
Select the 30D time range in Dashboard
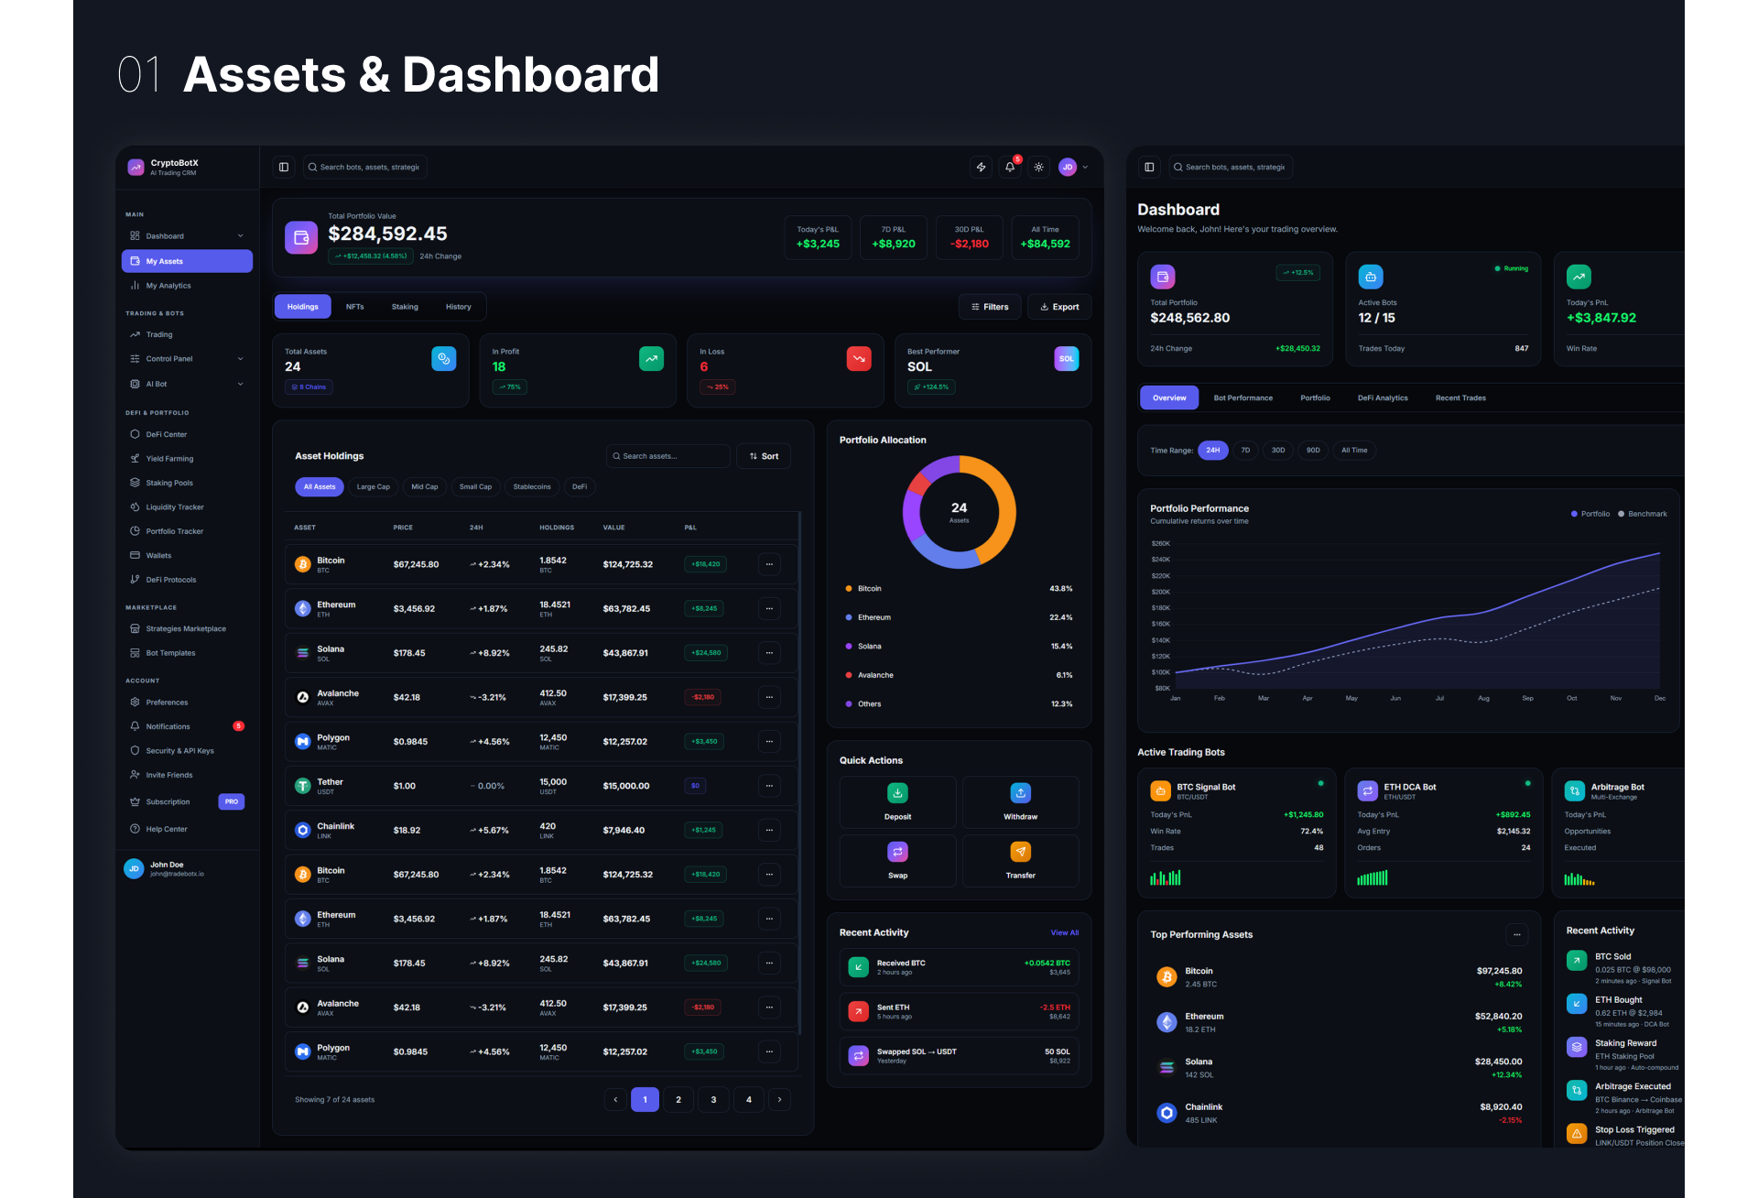point(1278,451)
